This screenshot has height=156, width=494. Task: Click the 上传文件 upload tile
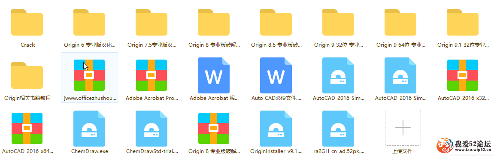click(403, 128)
